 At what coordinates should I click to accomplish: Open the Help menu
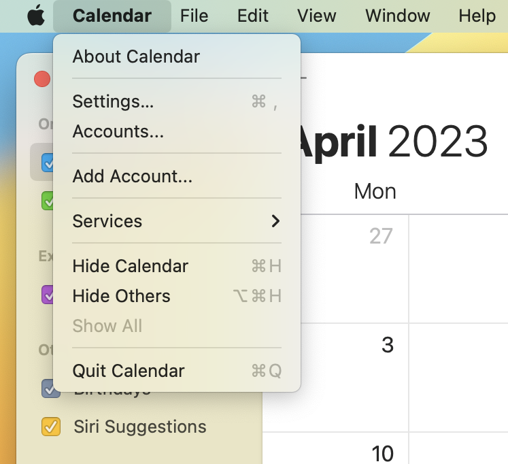tap(476, 16)
